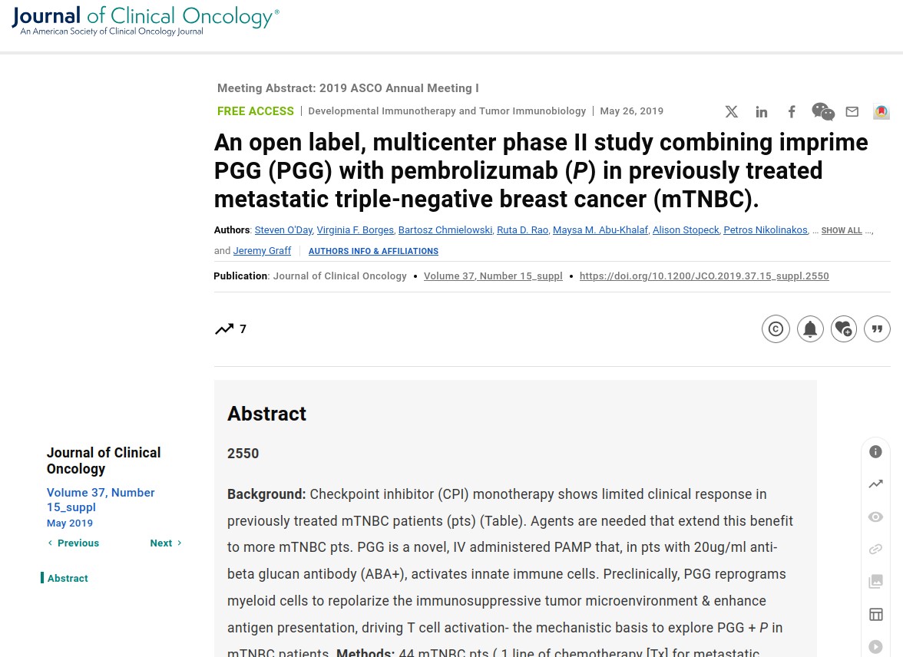Share article on LinkedIn
Viewport: 903px width, 657px height.
click(762, 112)
